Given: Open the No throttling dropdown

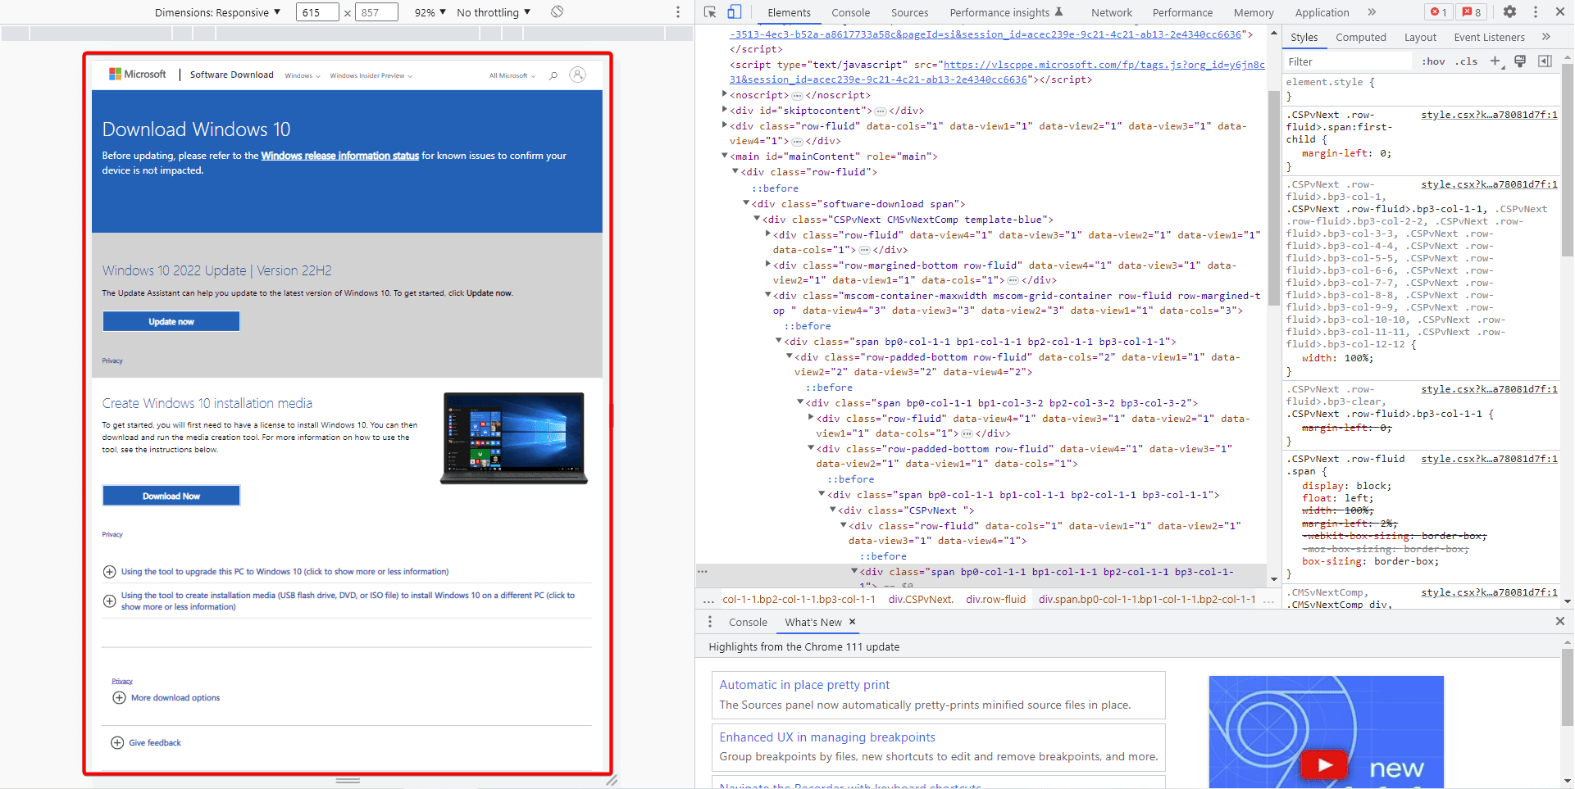Looking at the screenshot, I should click(x=494, y=12).
